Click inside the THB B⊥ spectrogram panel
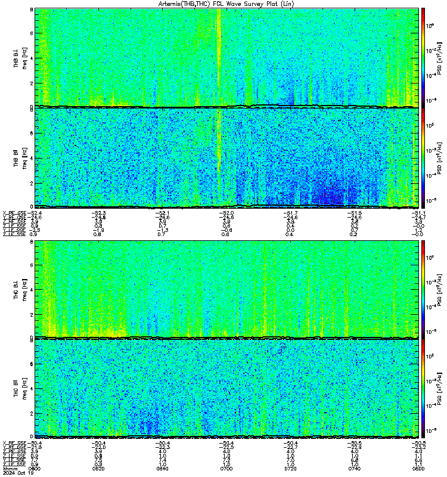Image resolution: width=447 pixels, height=477 pixels. (x=226, y=57)
